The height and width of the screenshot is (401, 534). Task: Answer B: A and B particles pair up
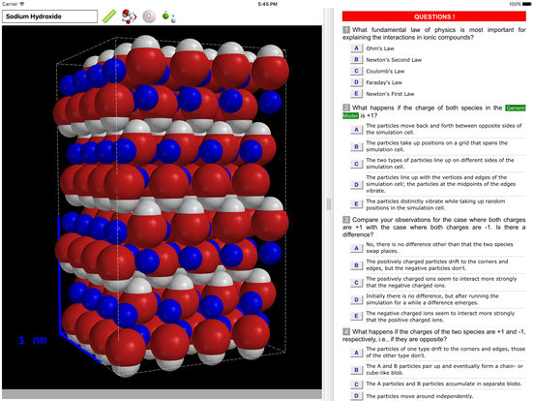(356, 370)
